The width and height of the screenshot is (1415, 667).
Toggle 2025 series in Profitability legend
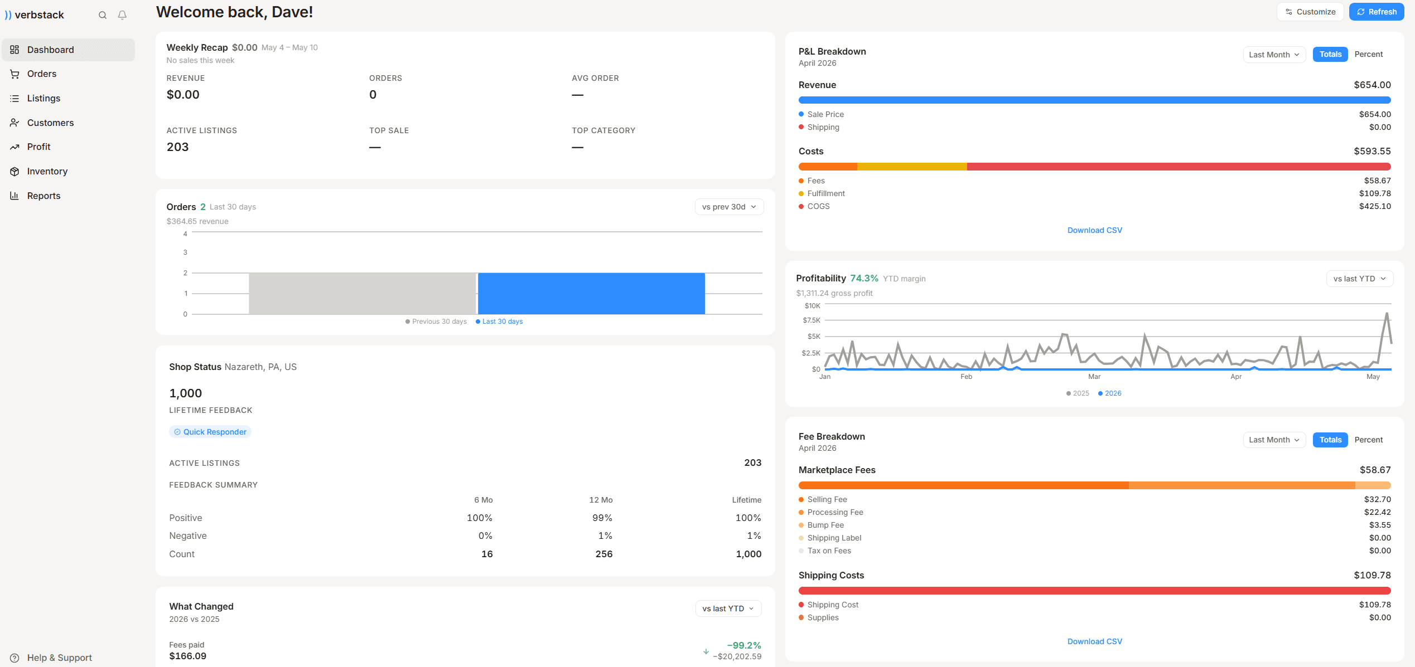point(1078,393)
